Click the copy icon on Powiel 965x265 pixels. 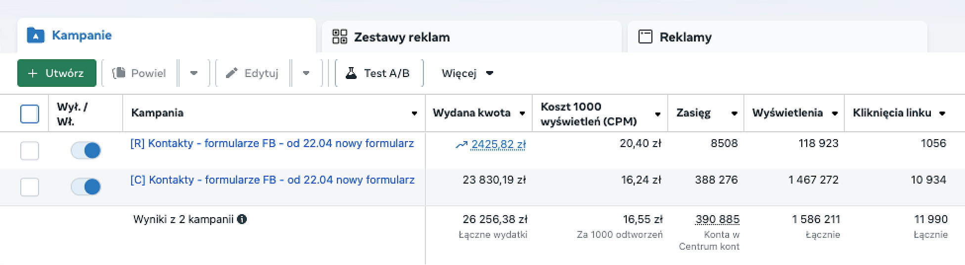click(x=119, y=73)
